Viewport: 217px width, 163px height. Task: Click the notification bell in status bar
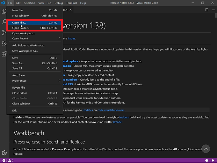pyautogui.click(x=213, y=160)
